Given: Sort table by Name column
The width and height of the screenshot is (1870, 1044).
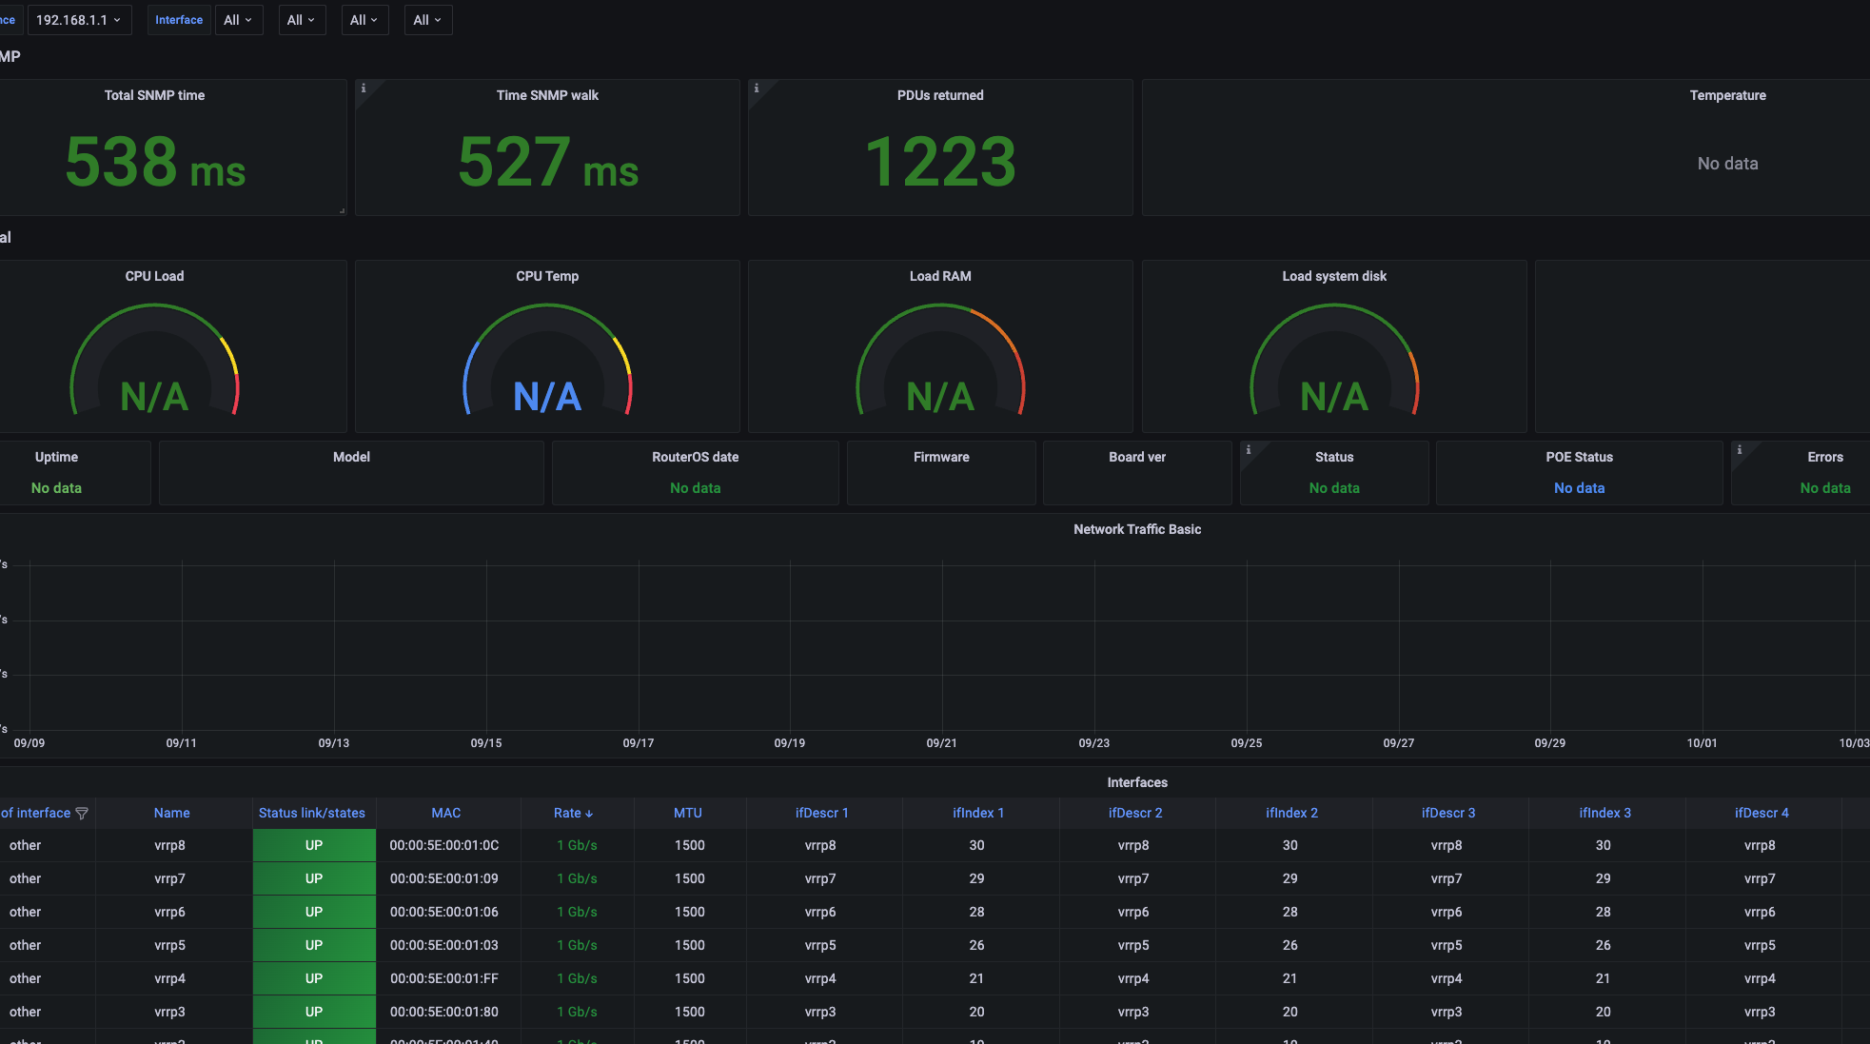Looking at the screenshot, I should pos(172,813).
